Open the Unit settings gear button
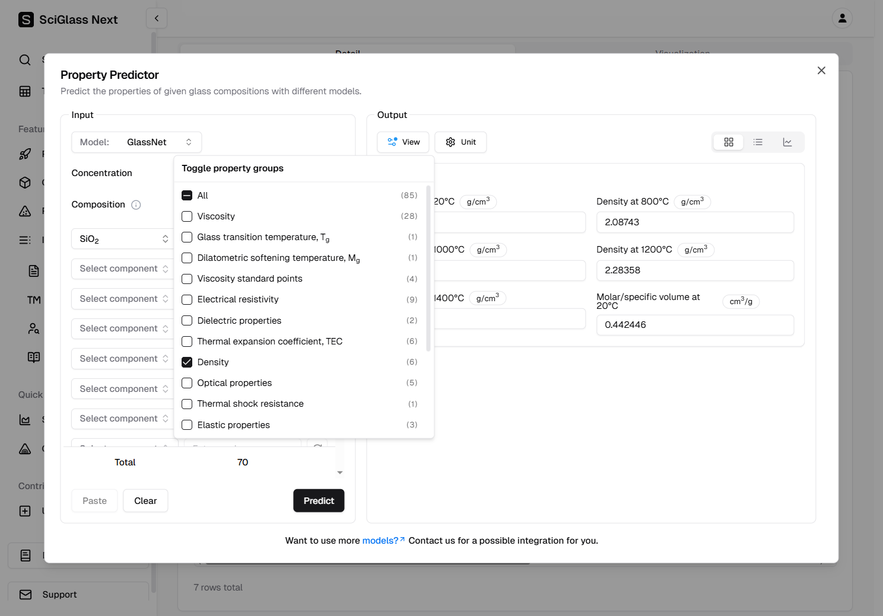The height and width of the screenshot is (616, 883). coord(460,142)
